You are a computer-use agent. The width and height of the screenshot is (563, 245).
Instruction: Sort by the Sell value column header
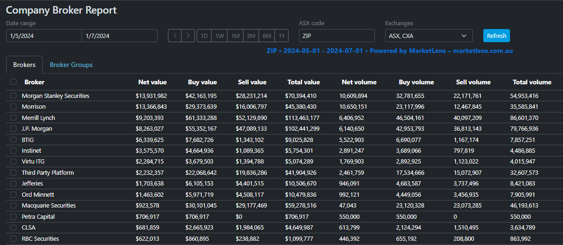pyautogui.click(x=252, y=82)
